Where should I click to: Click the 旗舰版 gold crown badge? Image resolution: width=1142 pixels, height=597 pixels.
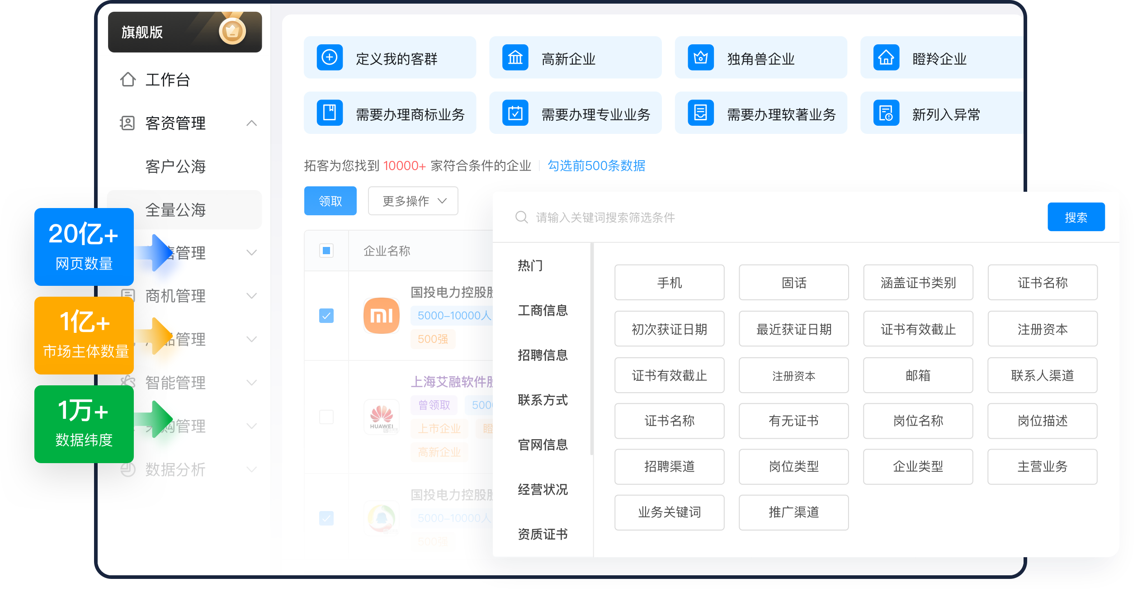[x=232, y=31]
